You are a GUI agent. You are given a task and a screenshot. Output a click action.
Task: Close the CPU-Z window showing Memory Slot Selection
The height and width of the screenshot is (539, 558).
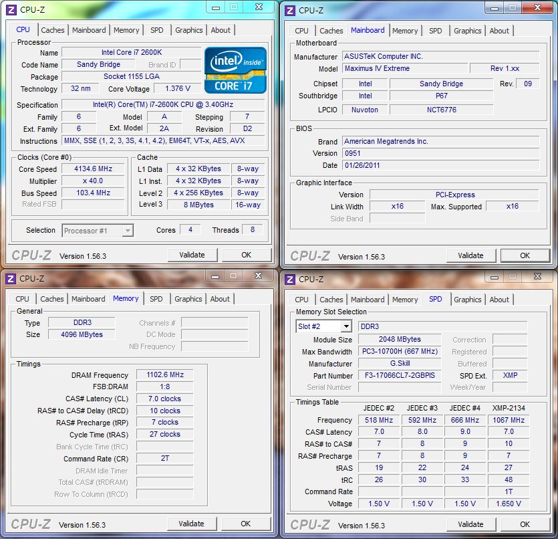(537, 276)
